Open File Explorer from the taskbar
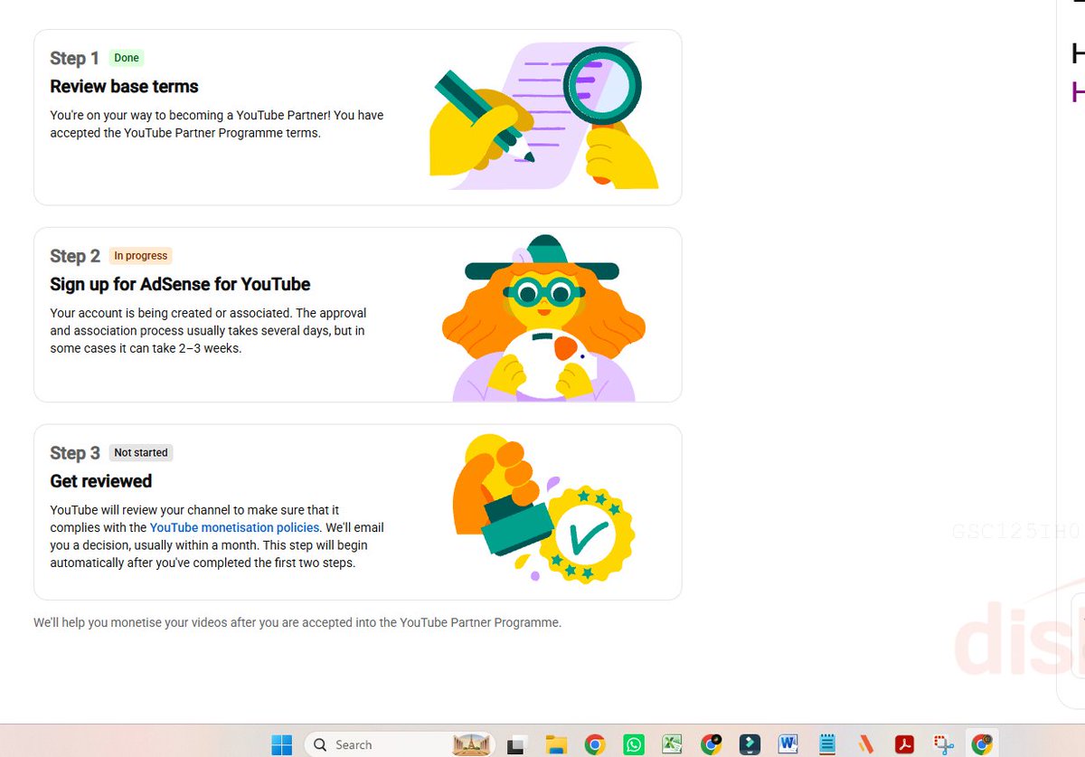The image size is (1085, 757). tap(555, 744)
